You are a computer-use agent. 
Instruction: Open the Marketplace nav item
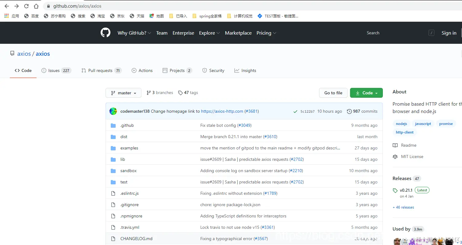(238, 33)
